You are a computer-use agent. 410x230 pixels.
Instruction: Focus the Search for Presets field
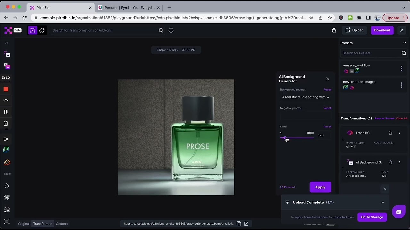(370, 53)
